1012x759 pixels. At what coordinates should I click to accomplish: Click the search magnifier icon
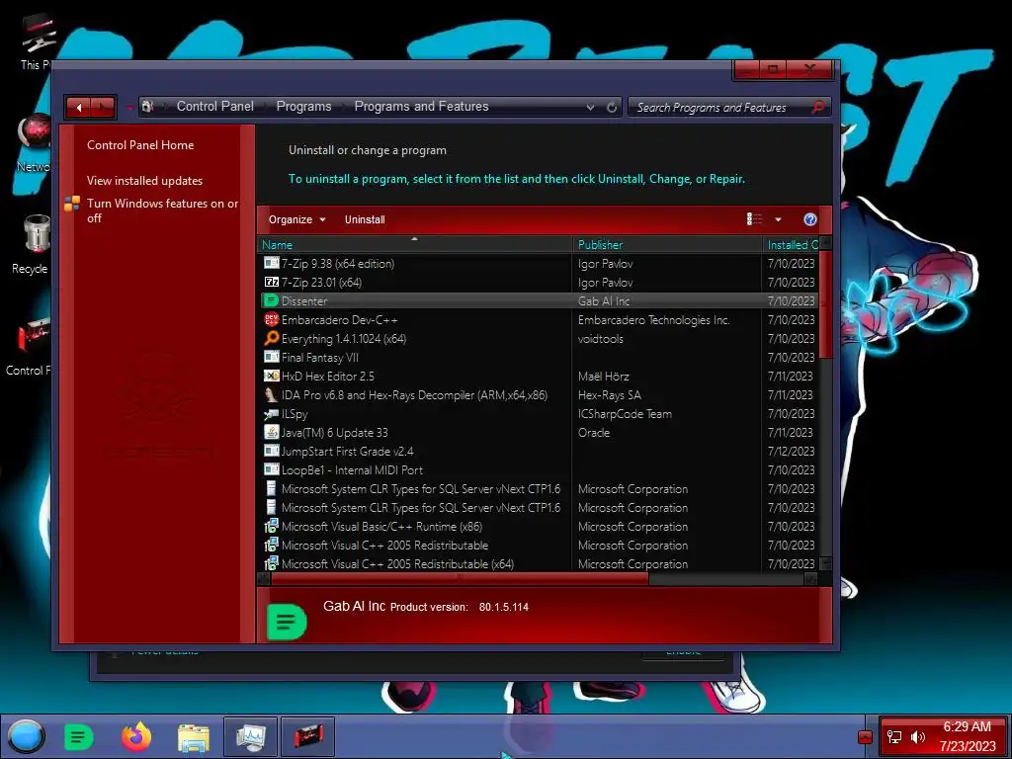click(x=817, y=107)
